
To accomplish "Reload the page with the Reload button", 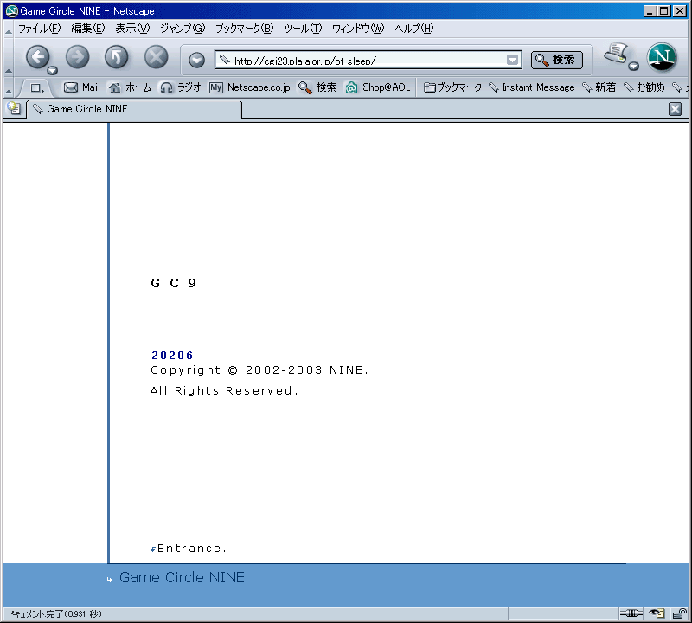I will pyautogui.click(x=117, y=57).
